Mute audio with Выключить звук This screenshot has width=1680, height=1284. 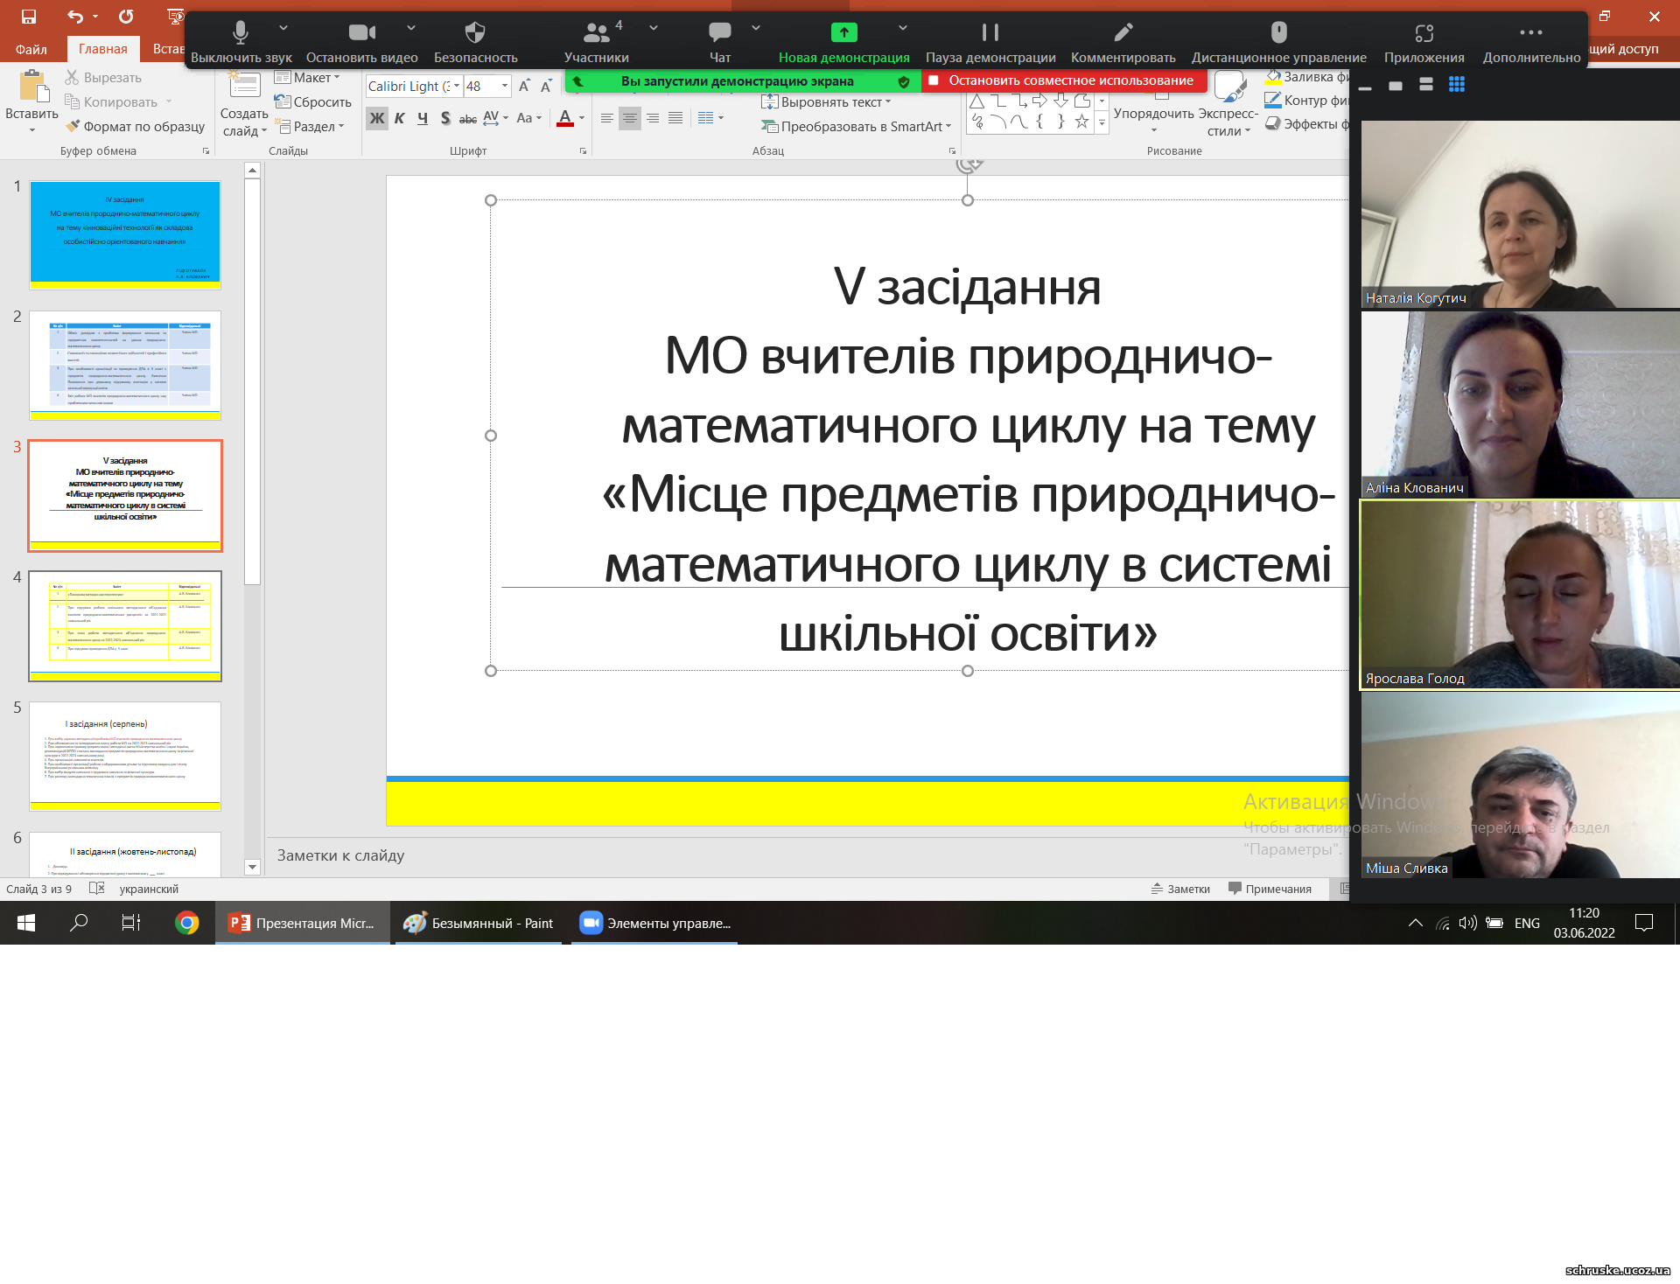241,41
